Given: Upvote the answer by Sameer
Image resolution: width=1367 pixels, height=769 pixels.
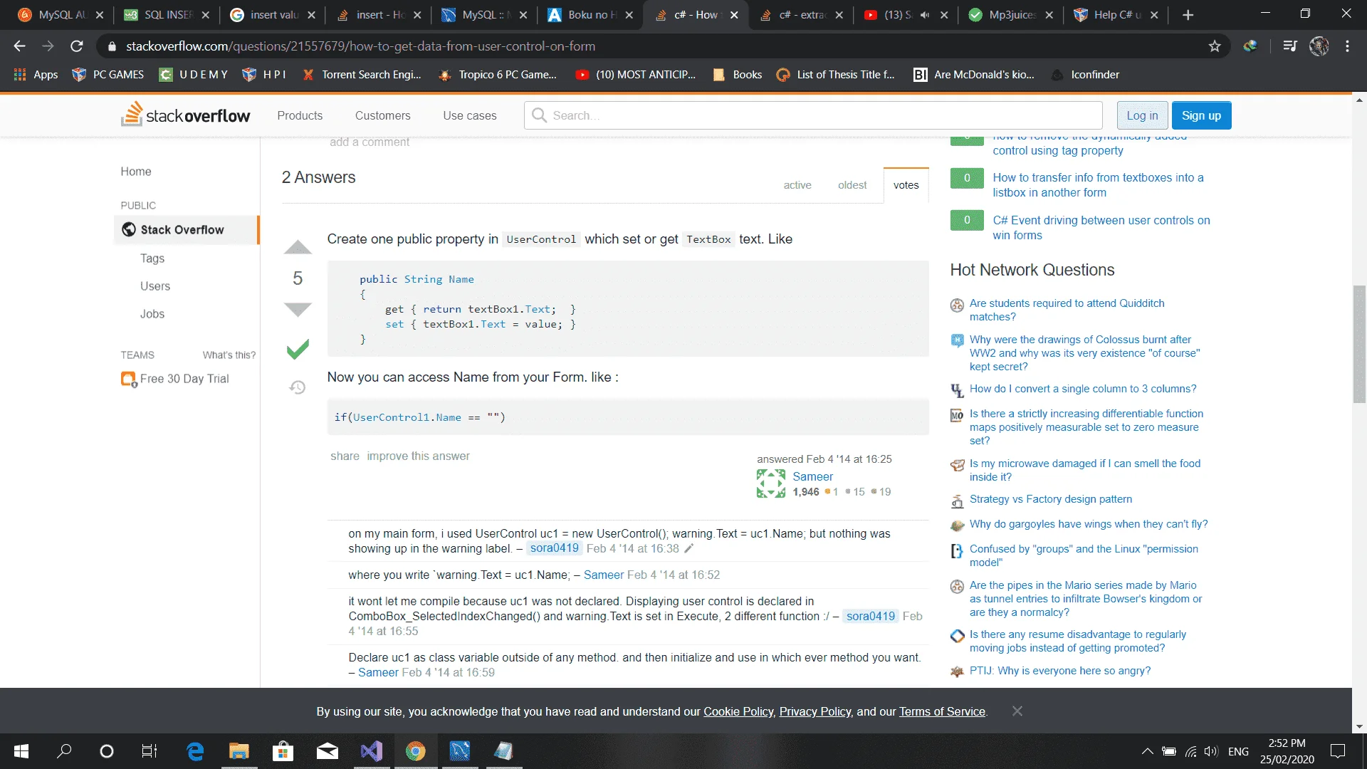Looking at the screenshot, I should click(298, 247).
